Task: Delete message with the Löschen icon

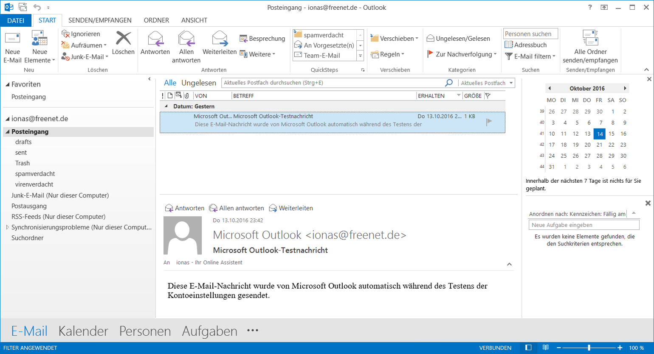Action: coord(123,39)
